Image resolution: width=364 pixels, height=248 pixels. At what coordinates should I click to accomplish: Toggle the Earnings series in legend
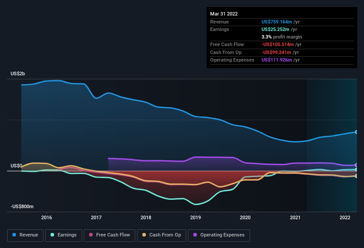coord(63,235)
